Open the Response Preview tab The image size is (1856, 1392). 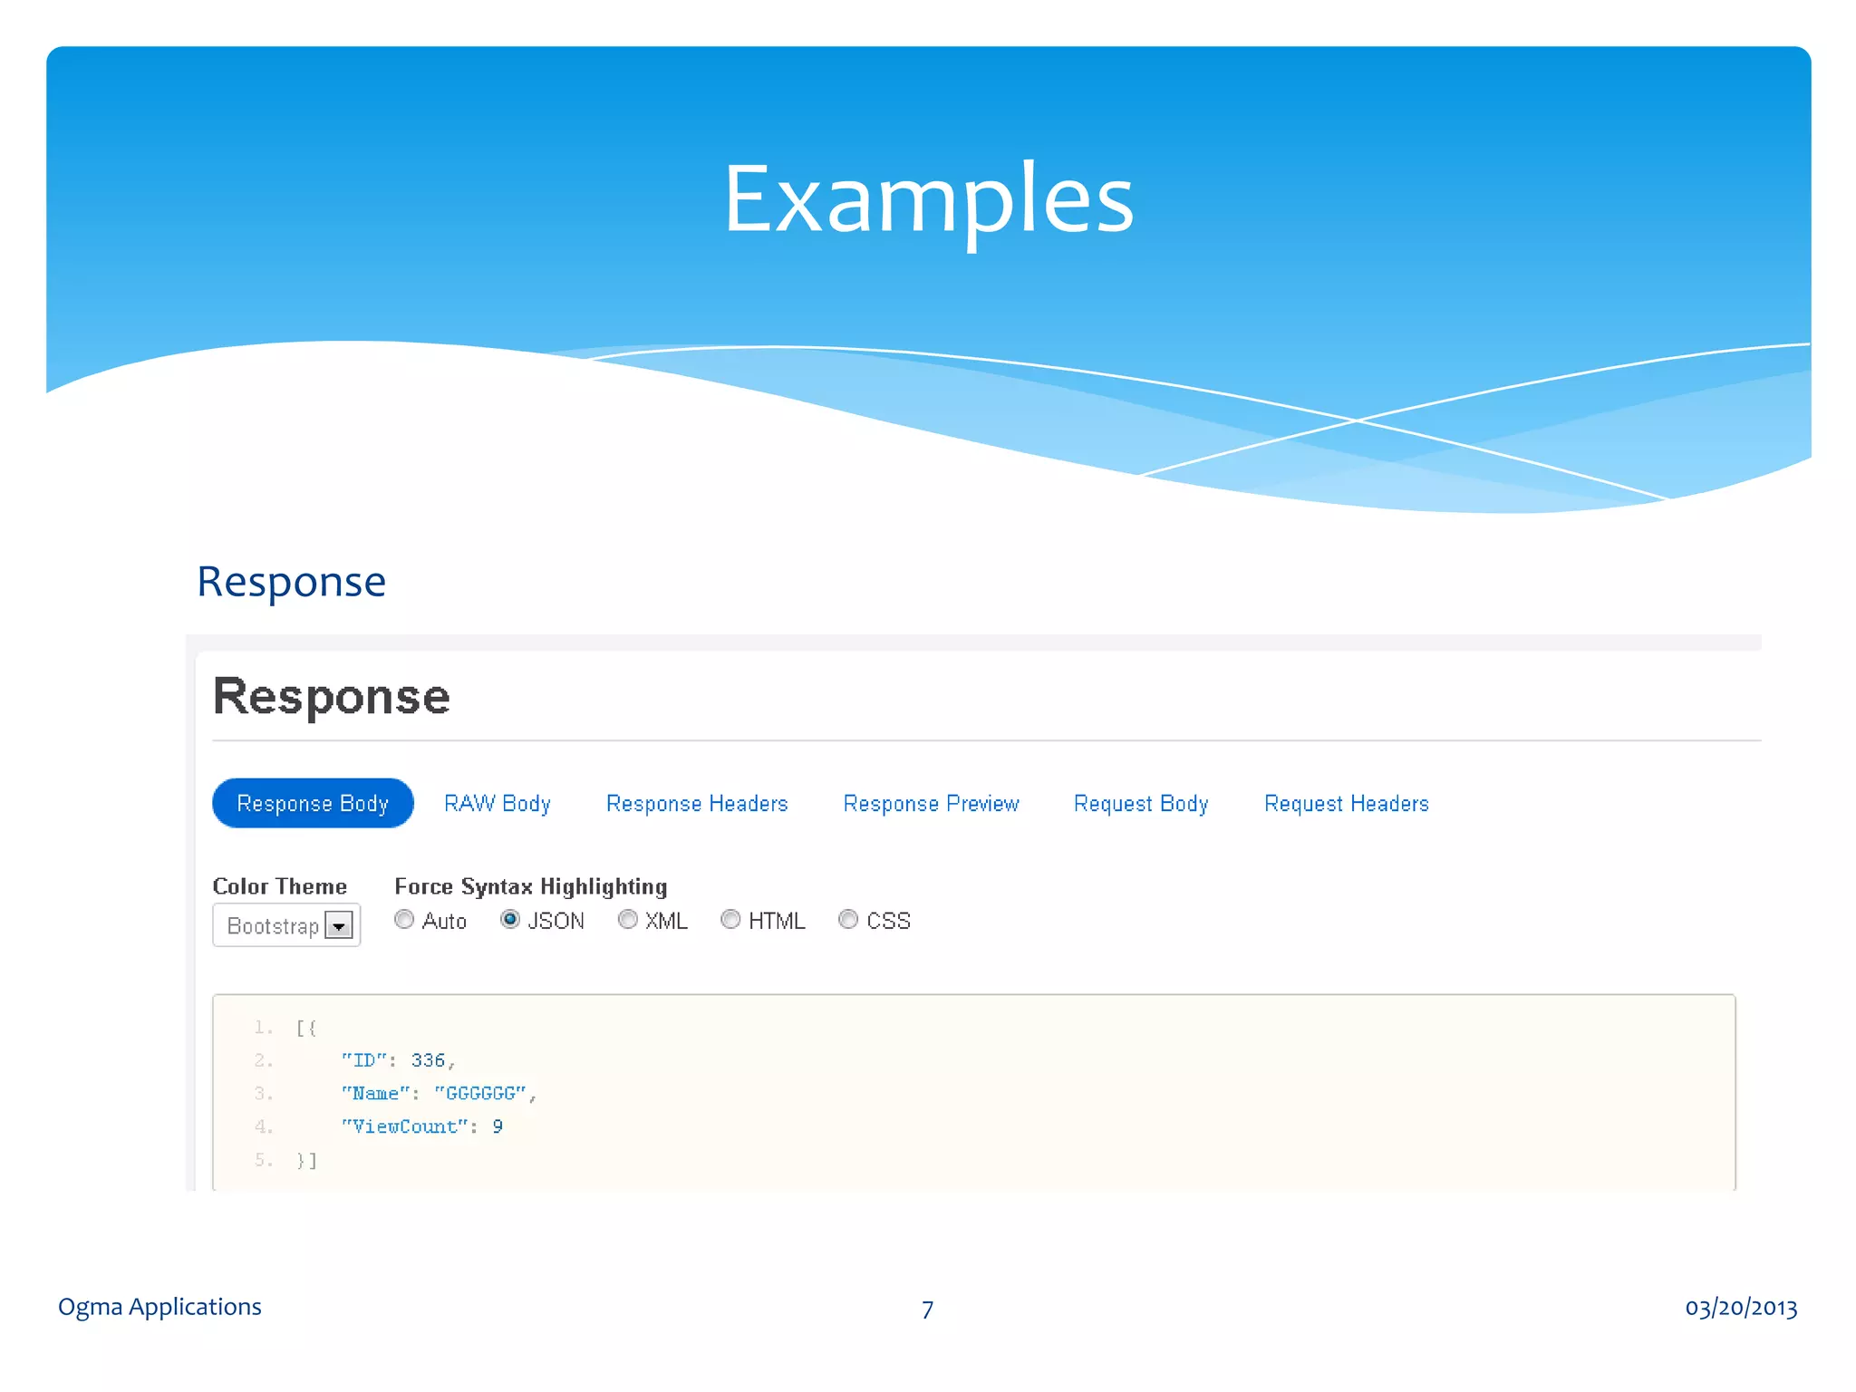click(931, 804)
